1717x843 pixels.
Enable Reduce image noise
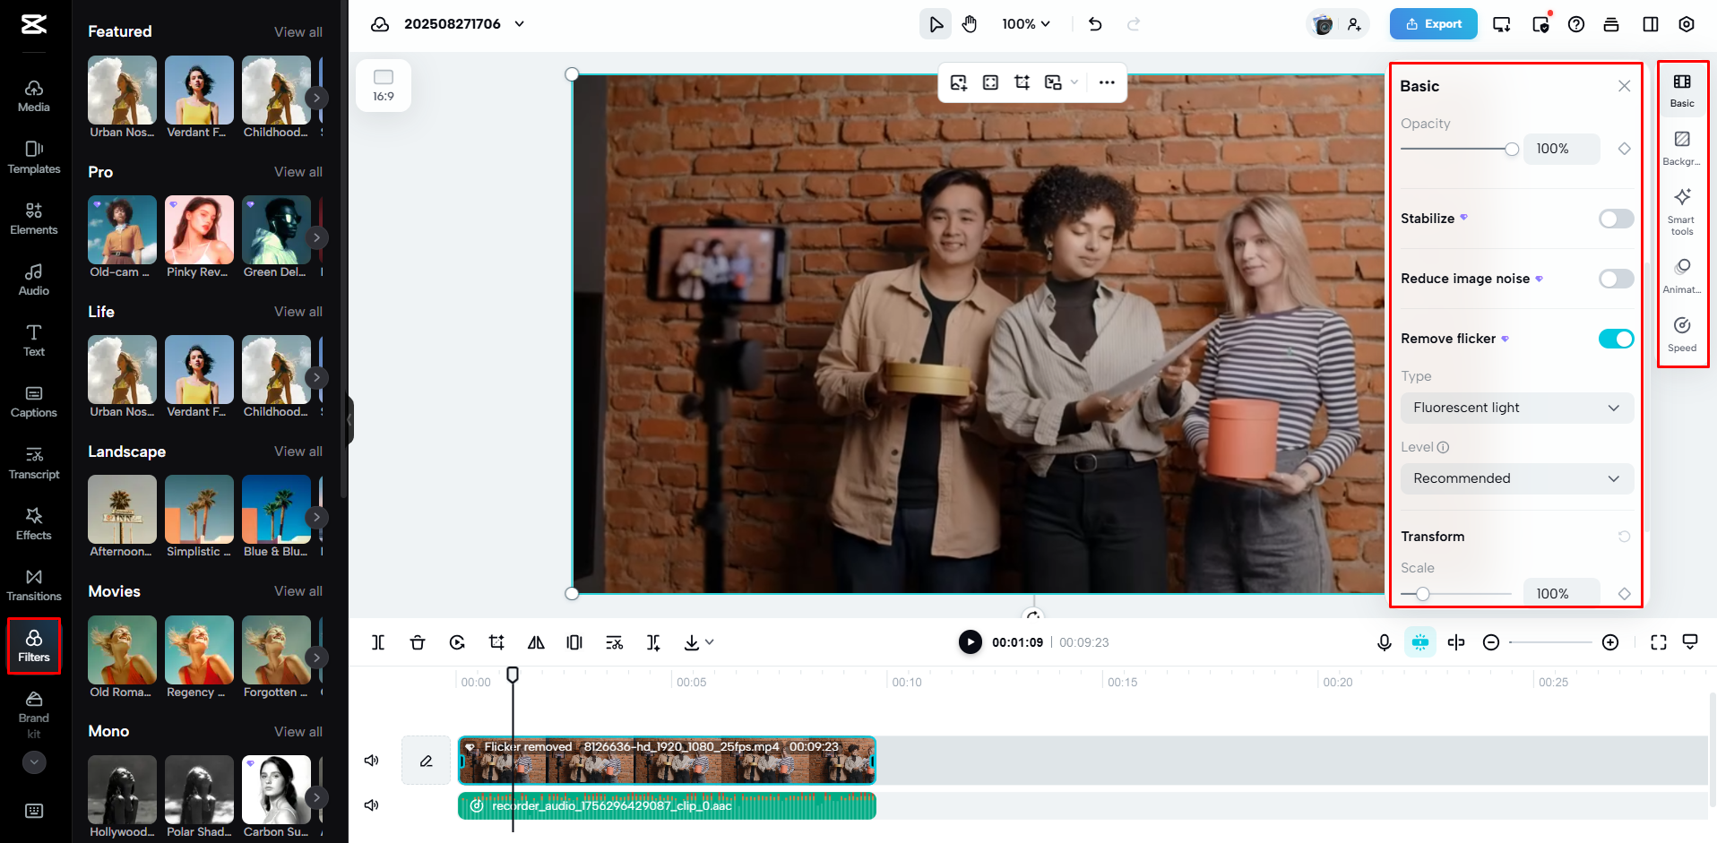pyautogui.click(x=1615, y=279)
